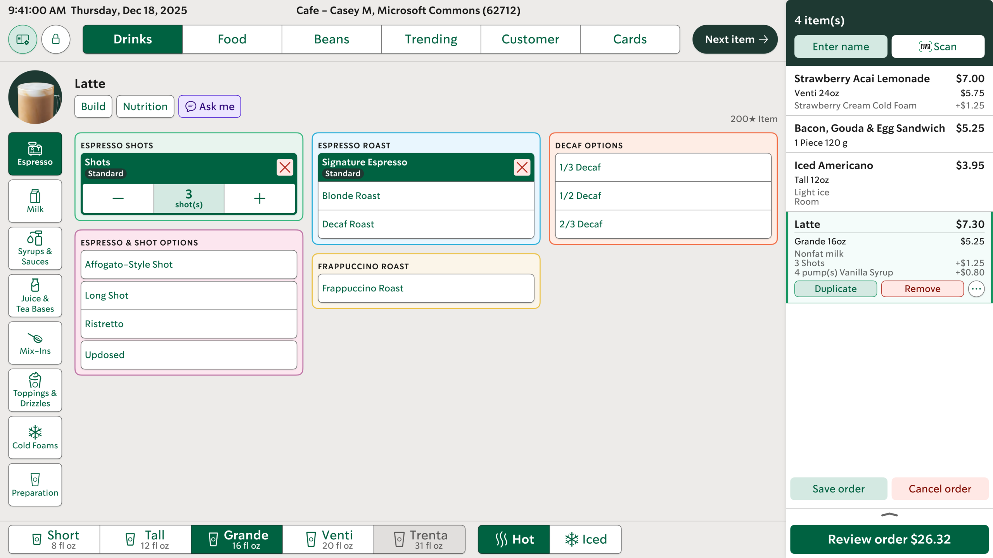Image resolution: width=993 pixels, height=558 pixels.
Task: Save the current order
Action: coord(839,489)
